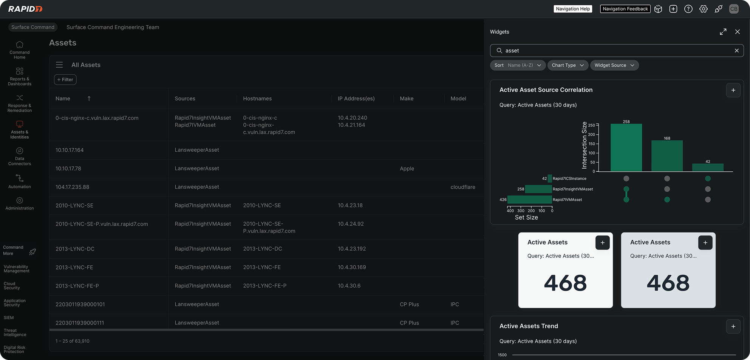Open Digital Risk Protection in sidebar
750x360 pixels.
pos(14,349)
